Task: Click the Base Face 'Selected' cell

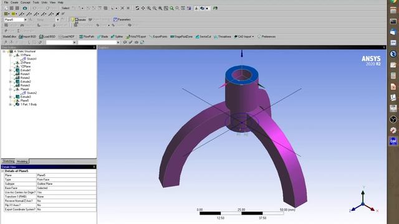Action: pyautogui.click(x=67, y=188)
